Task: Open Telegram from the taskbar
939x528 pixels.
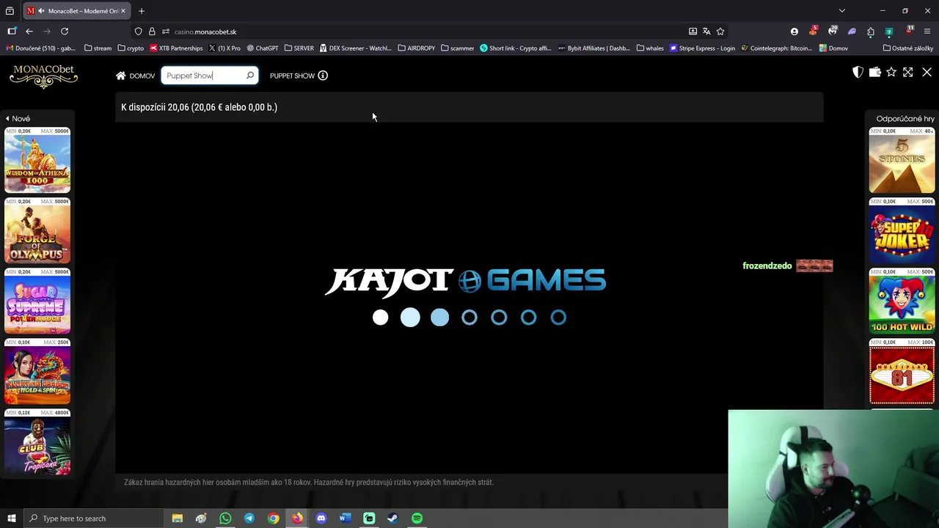Action: (249, 518)
